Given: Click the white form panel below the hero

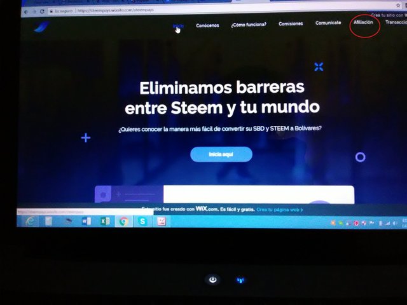Looking at the screenshot, I should (x=259, y=194).
